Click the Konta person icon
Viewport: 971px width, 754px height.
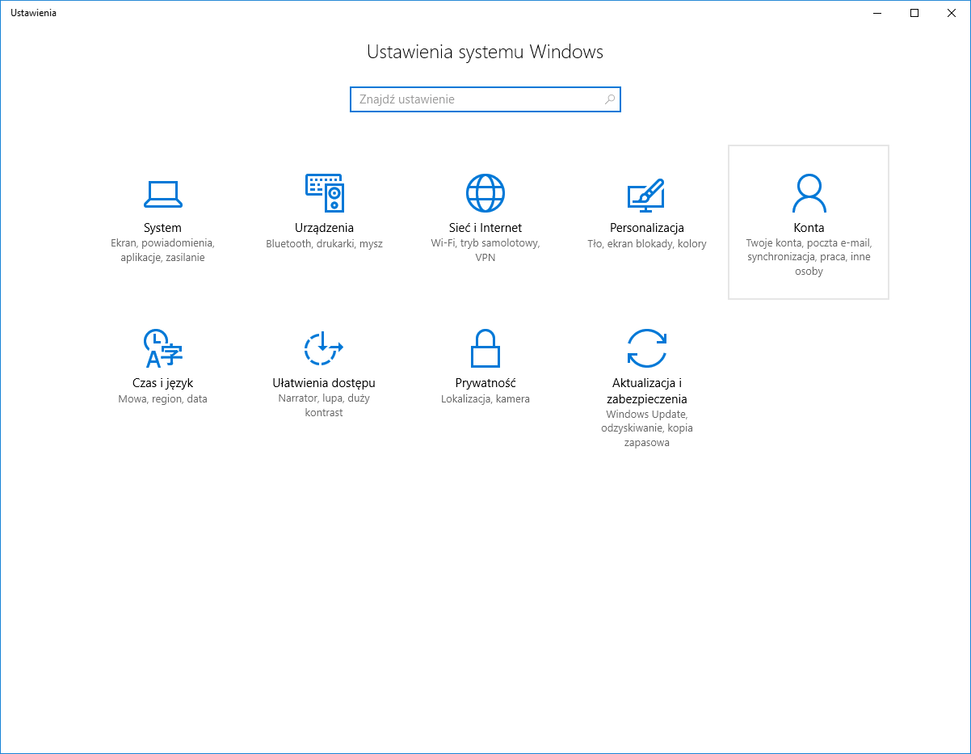(x=809, y=193)
